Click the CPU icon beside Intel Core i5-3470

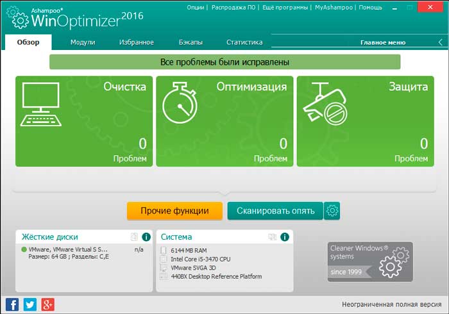click(163, 259)
